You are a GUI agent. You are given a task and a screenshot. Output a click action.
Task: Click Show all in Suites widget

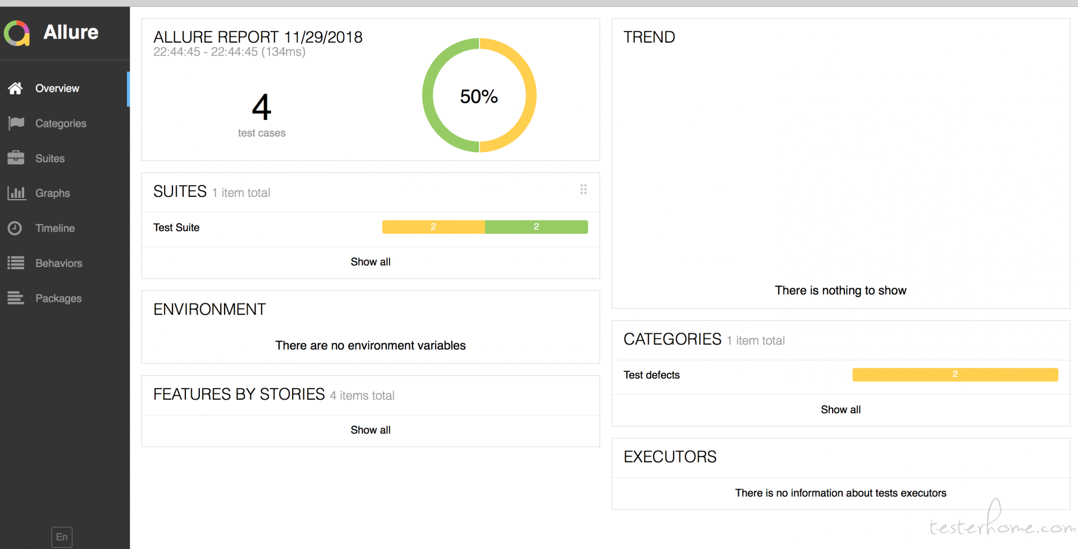(371, 262)
